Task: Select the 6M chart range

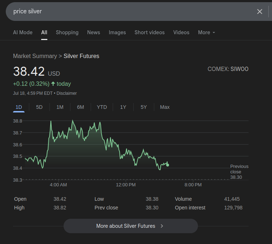Action: point(81,107)
